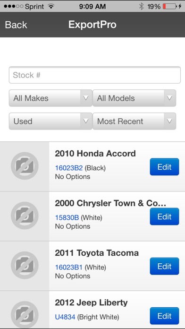Viewport: 185px width, 329px height.
Task: Go Back from ExportPro screen
Action: tap(16, 25)
